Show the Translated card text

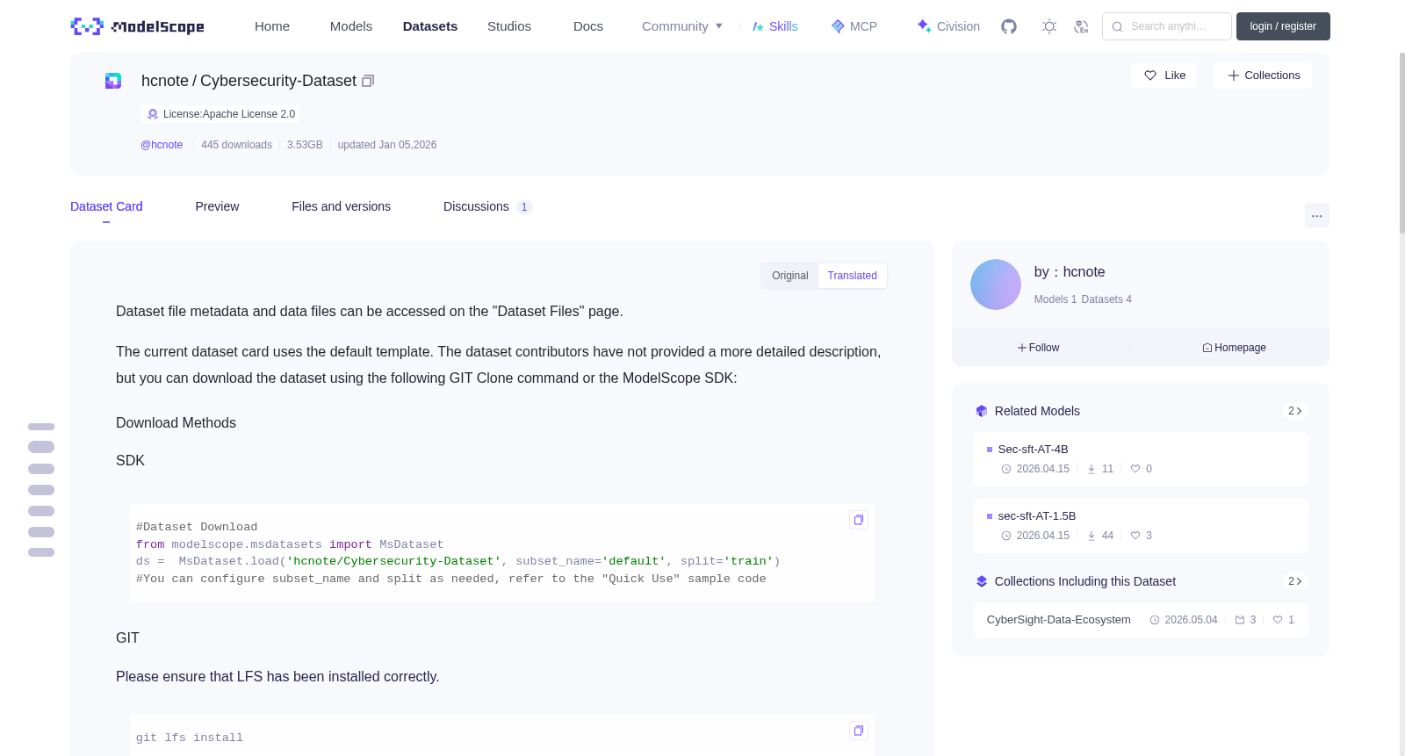pyautogui.click(x=852, y=276)
